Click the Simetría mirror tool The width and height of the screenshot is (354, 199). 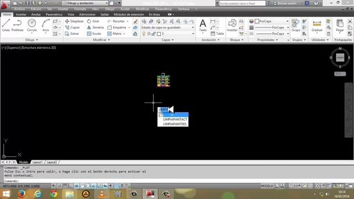pos(95,27)
